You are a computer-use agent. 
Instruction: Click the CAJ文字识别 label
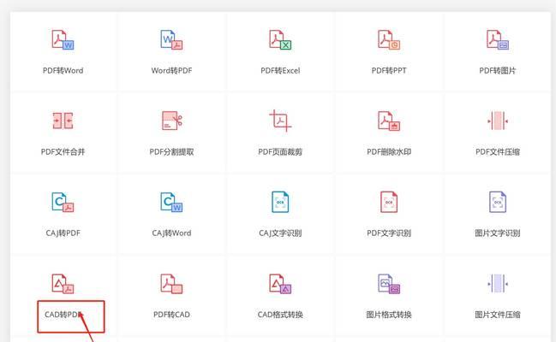(x=280, y=233)
